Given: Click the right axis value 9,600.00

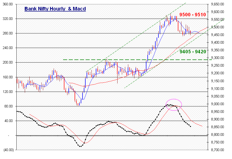Looking at the screenshot, I should click(217, 12).
